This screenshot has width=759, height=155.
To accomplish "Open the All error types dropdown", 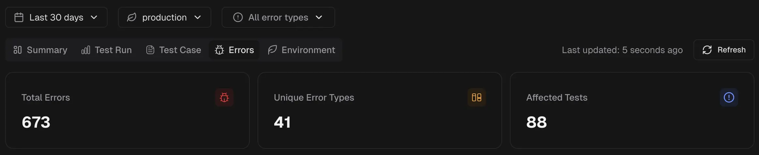I will [x=278, y=17].
